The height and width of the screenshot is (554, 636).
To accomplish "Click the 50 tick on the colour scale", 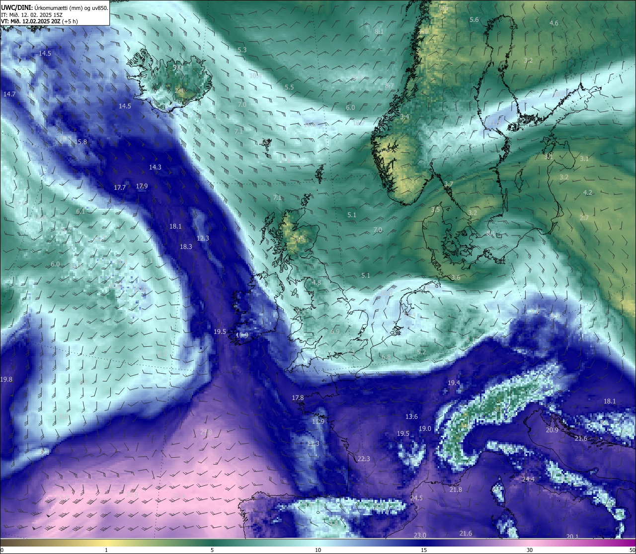I will tap(632, 550).
